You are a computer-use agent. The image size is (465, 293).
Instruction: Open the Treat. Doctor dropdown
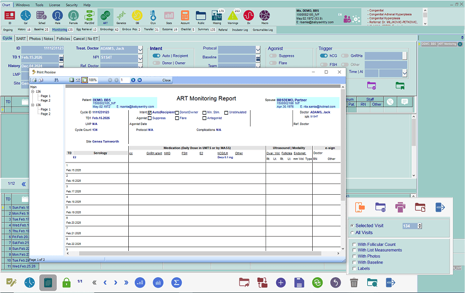click(140, 50)
